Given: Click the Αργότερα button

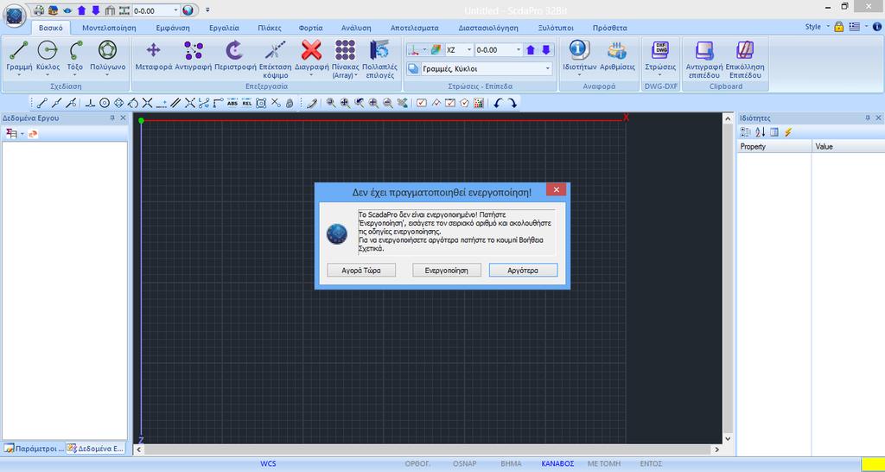Looking at the screenshot, I should click(523, 271).
